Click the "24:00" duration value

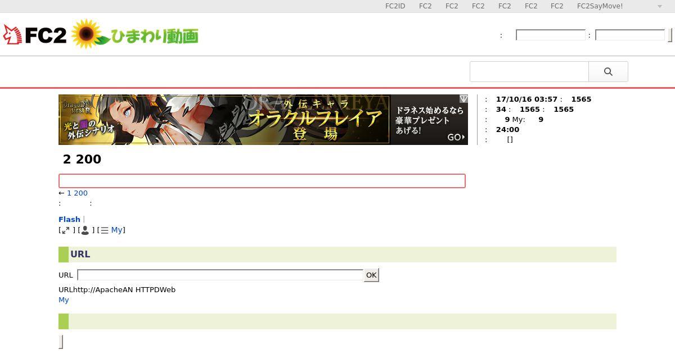pos(507,129)
